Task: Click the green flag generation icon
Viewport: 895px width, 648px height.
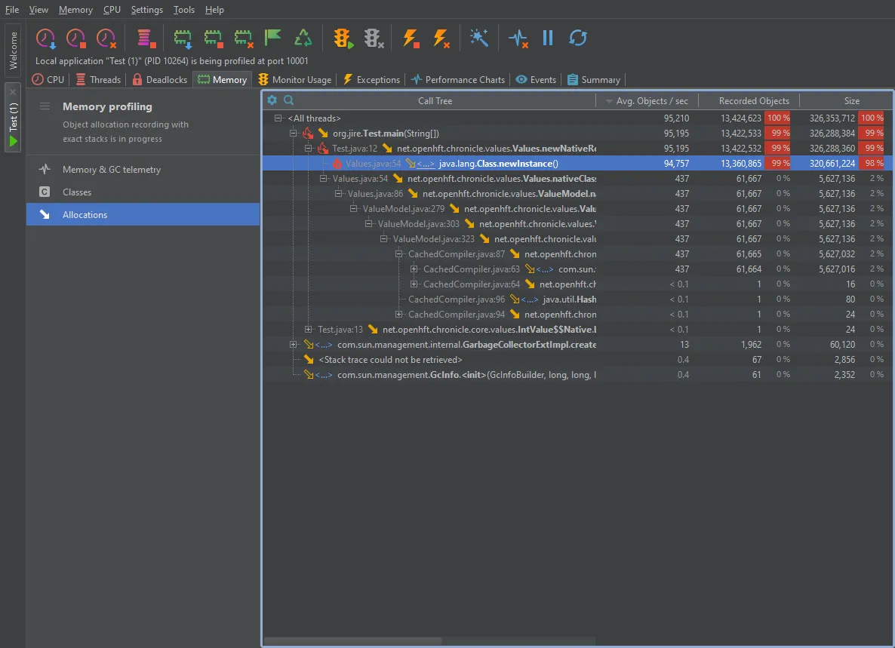Action: tap(273, 38)
